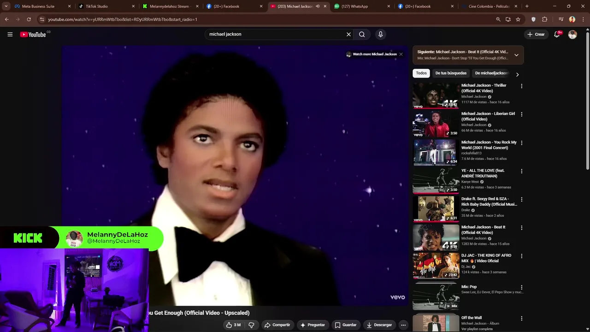Open media control playlist icon in toolbar
The height and width of the screenshot is (332, 590).
tap(561, 19)
